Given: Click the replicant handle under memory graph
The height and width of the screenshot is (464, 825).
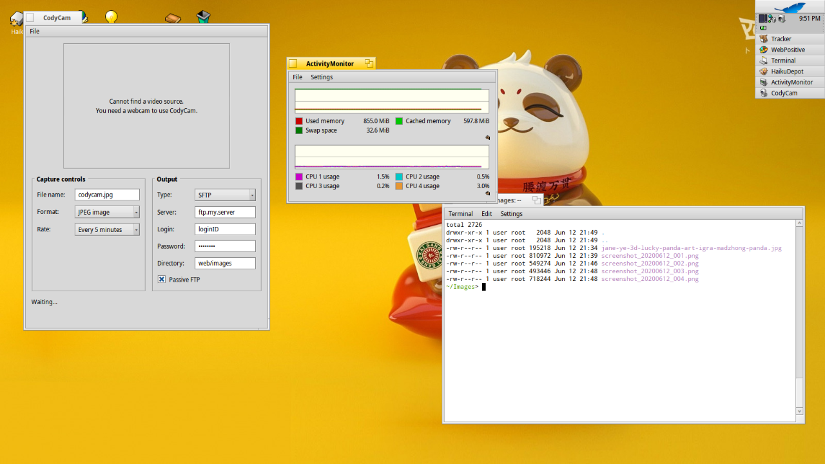Looking at the screenshot, I should coord(487,138).
